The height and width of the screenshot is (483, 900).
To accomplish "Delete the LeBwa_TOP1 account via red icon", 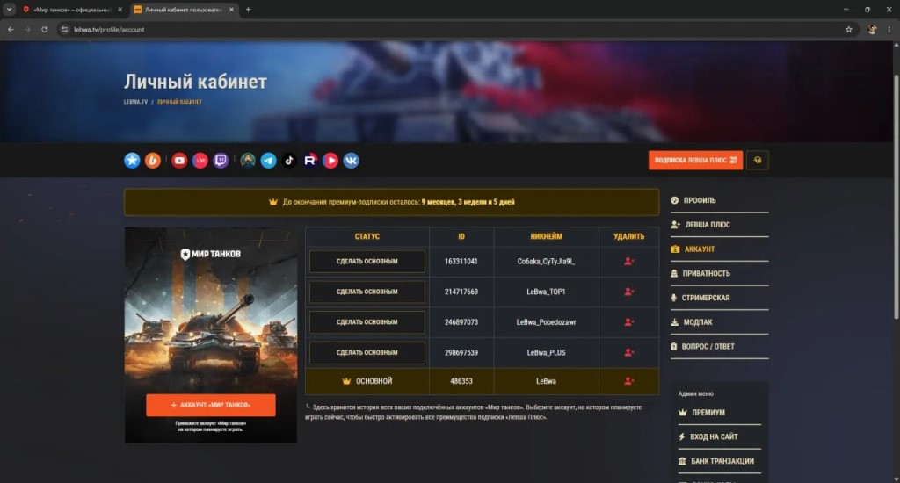I will point(629,292).
